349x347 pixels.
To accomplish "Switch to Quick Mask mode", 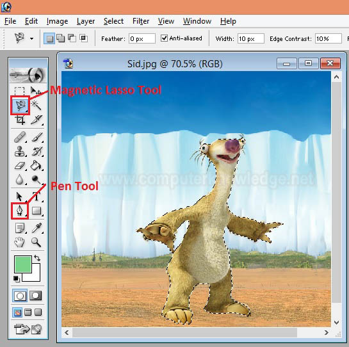I will tap(36, 296).
